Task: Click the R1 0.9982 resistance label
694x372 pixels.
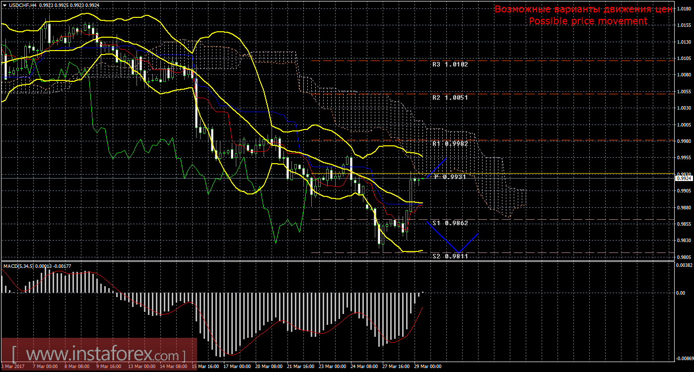Action: coord(450,143)
